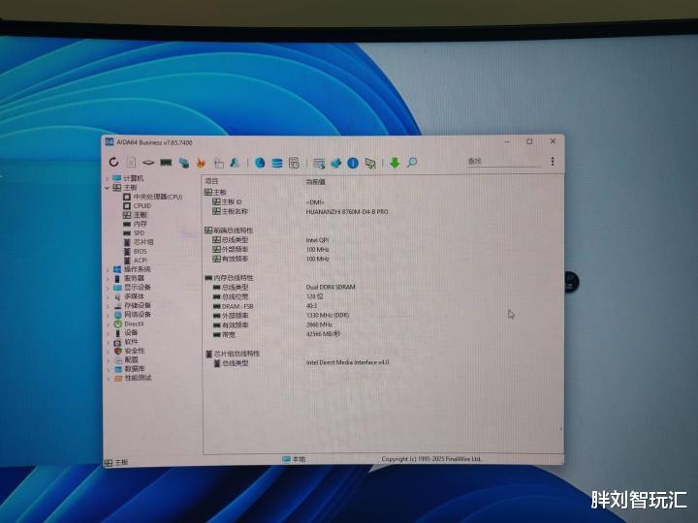Select 数据库 in the tree
This screenshot has height=523, width=698.
[135, 369]
